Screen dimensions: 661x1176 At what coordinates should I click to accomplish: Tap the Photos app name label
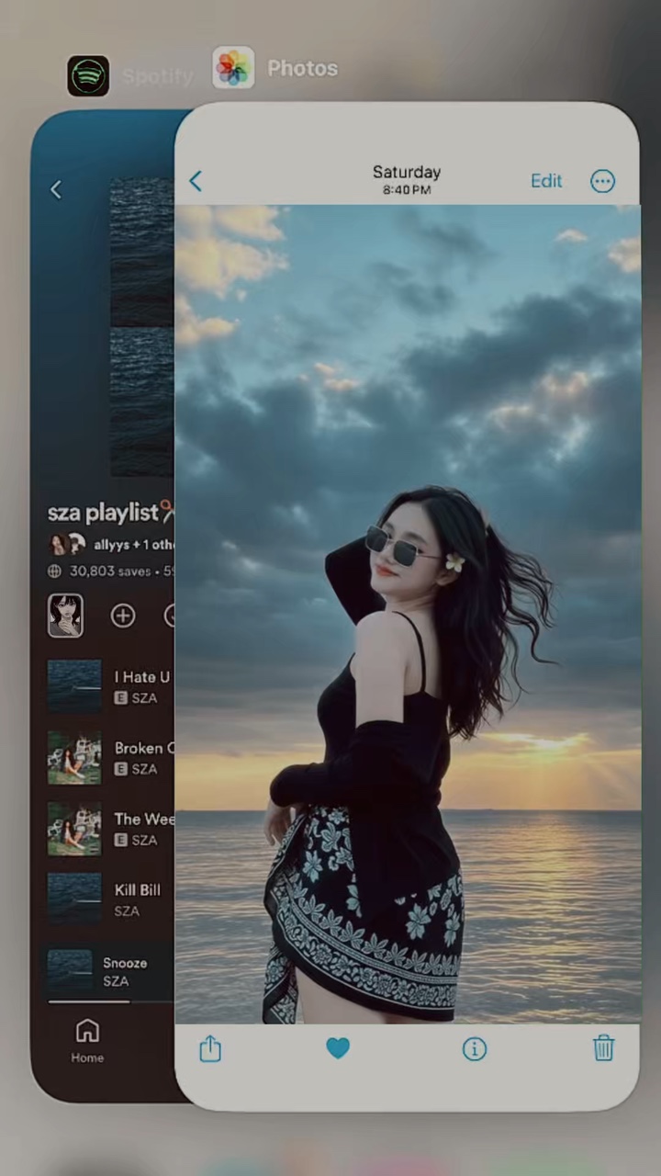pyautogui.click(x=302, y=68)
